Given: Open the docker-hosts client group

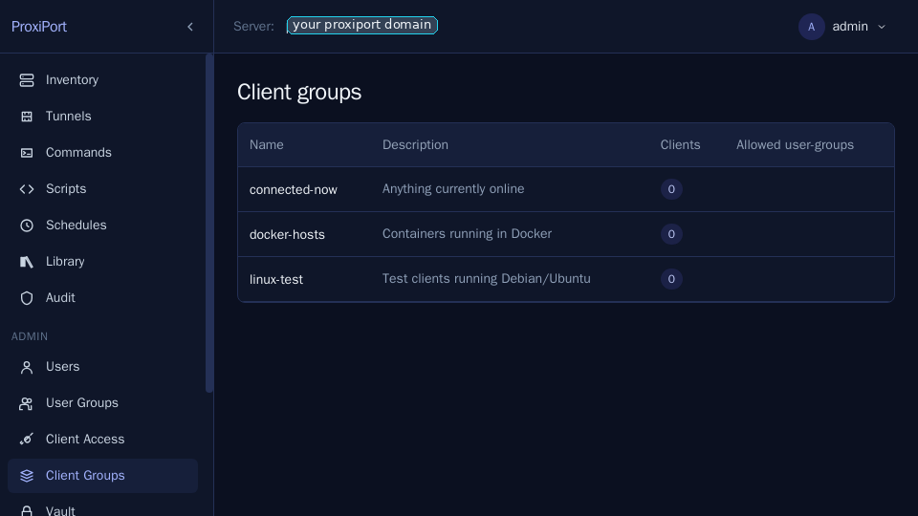Looking at the screenshot, I should click(x=287, y=235).
